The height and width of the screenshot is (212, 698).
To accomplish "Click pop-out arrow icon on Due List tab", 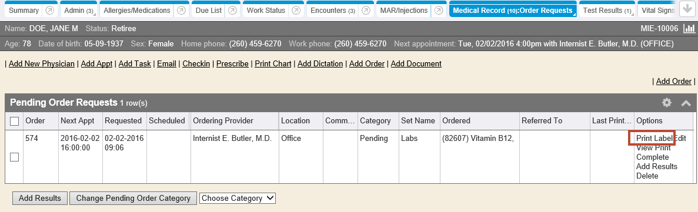I will (x=232, y=10).
